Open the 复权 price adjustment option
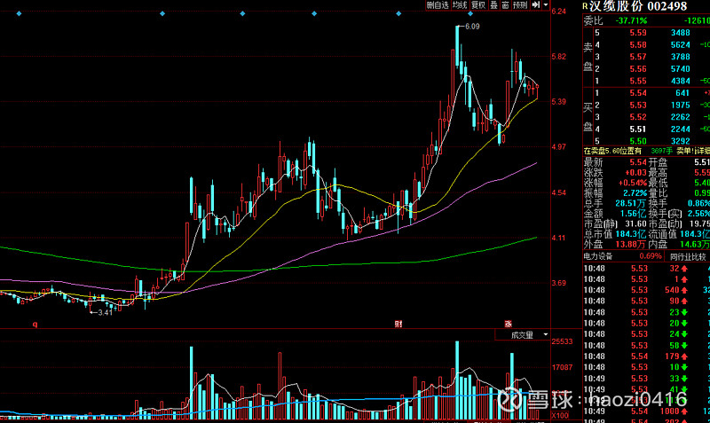710x423 pixels. click(x=478, y=5)
